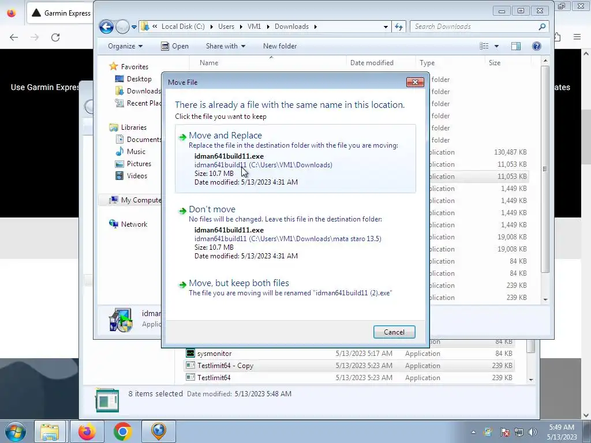The image size is (591, 443).
Task: Click VM1 in the address path
Action: pyautogui.click(x=254, y=27)
